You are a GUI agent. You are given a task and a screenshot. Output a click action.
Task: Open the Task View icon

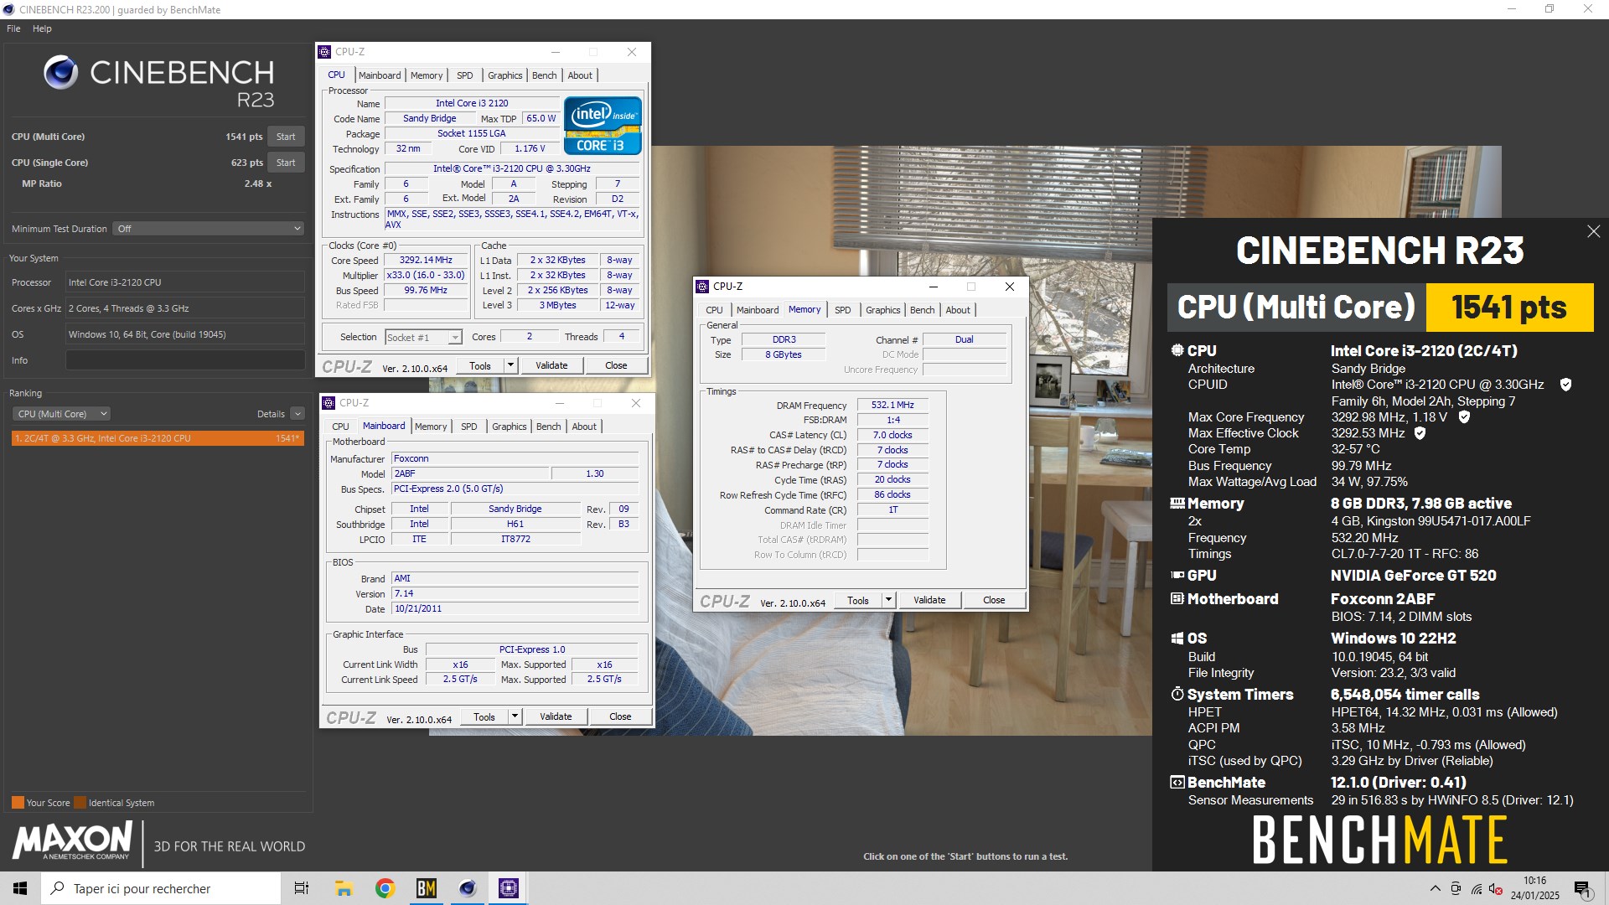pos(302,888)
